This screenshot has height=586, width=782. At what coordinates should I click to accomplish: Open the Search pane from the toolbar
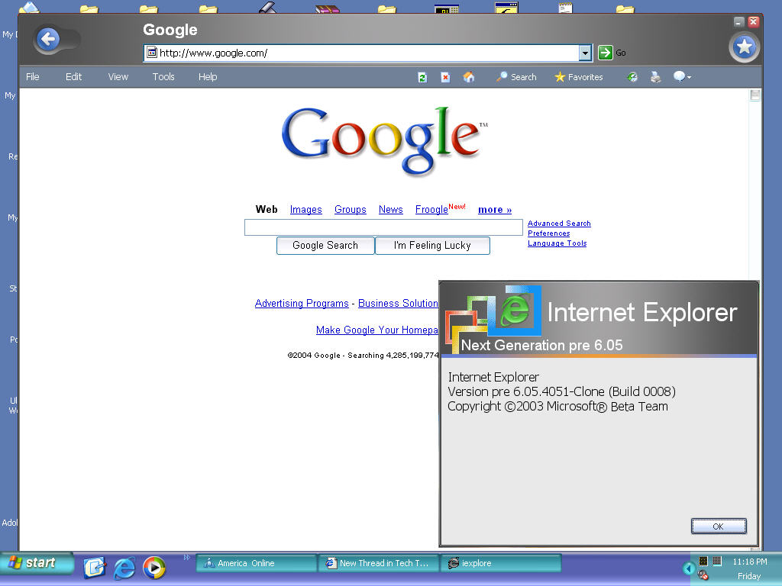[x=516, y=77]
